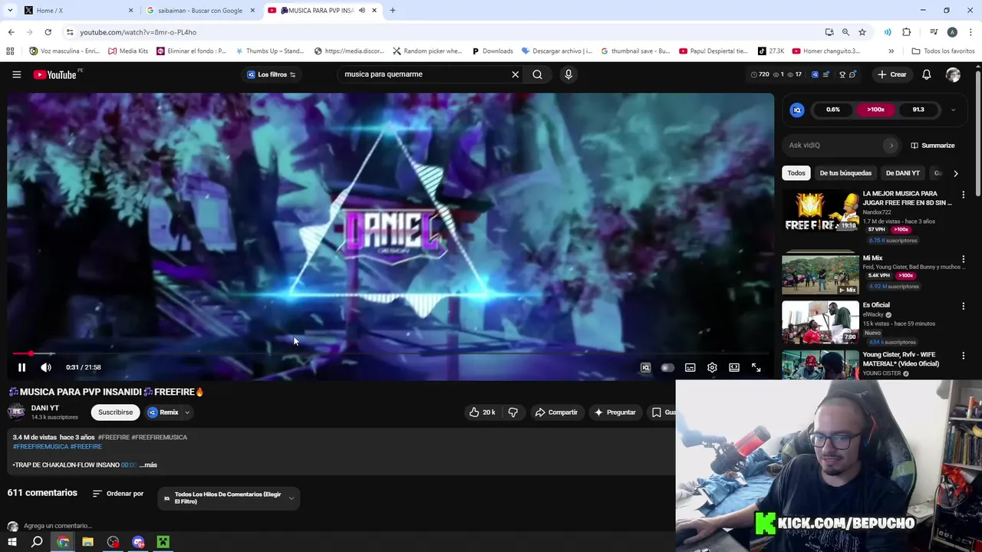The width and height of the screenshot is (982, 552).
Task: Select the De DANI YT chip
Action: [x=902, y=173]
